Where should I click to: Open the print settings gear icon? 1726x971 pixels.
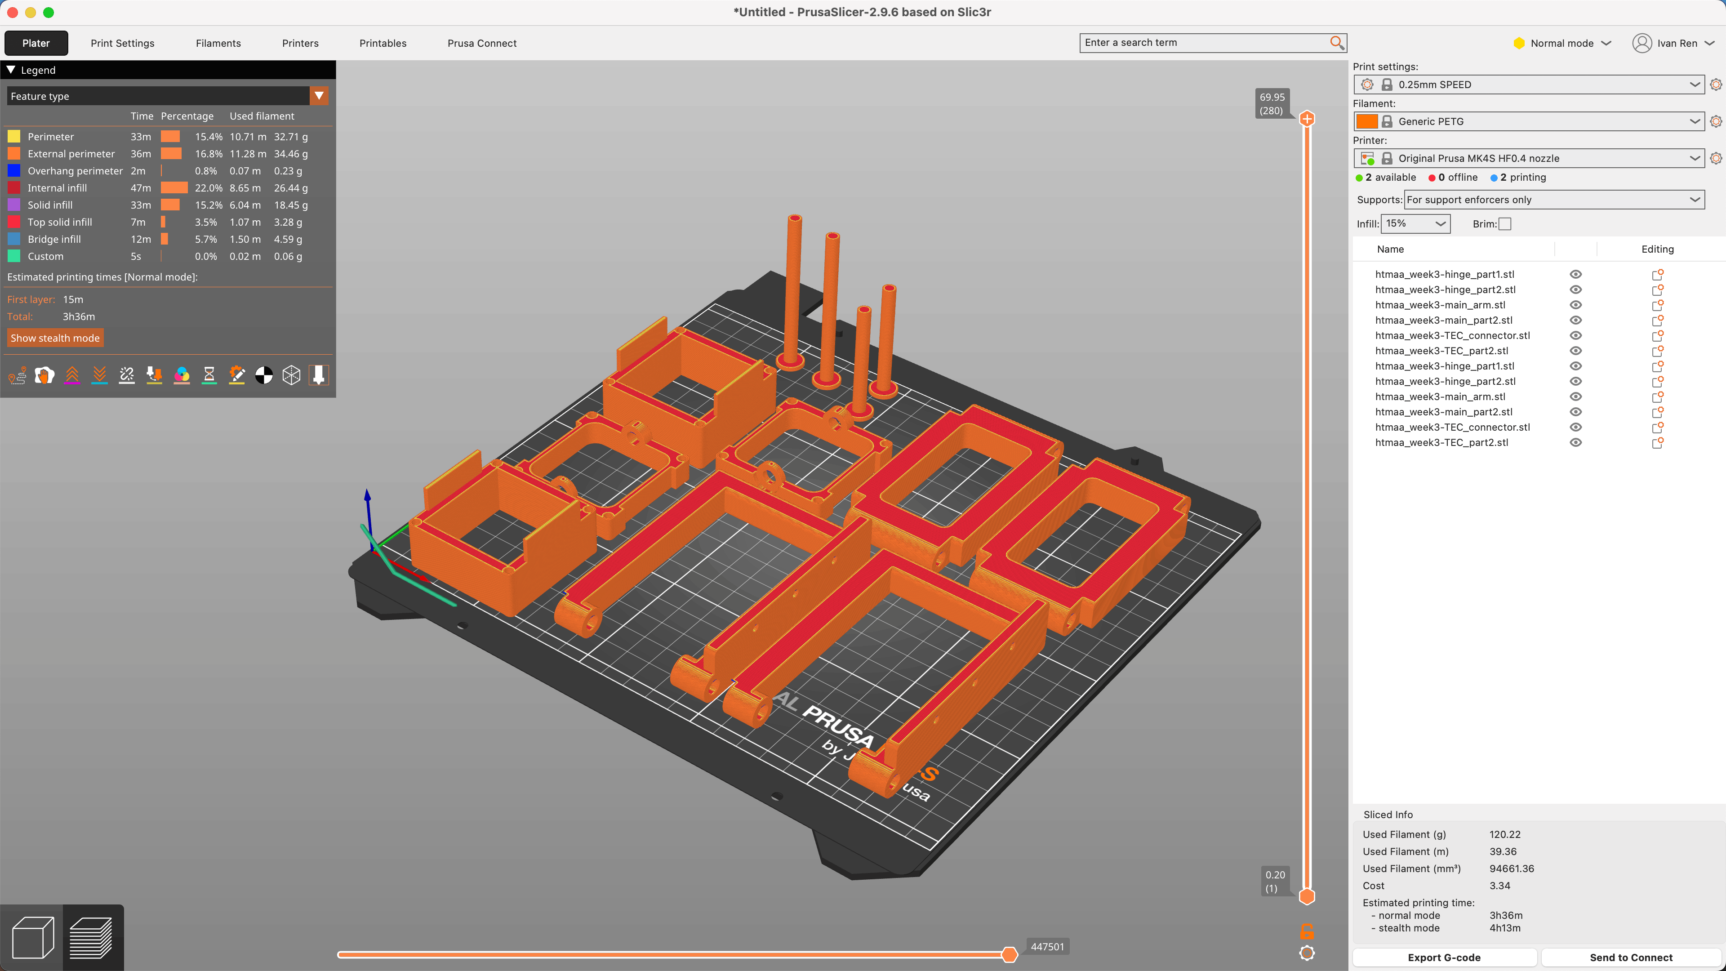pyautogui.click(x=1715, y=85)
